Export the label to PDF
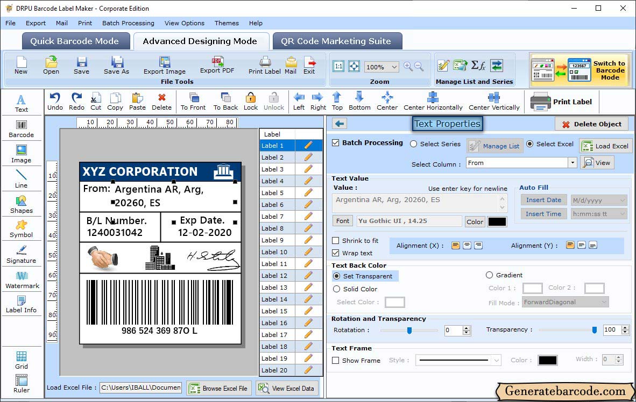 (217, 65)
